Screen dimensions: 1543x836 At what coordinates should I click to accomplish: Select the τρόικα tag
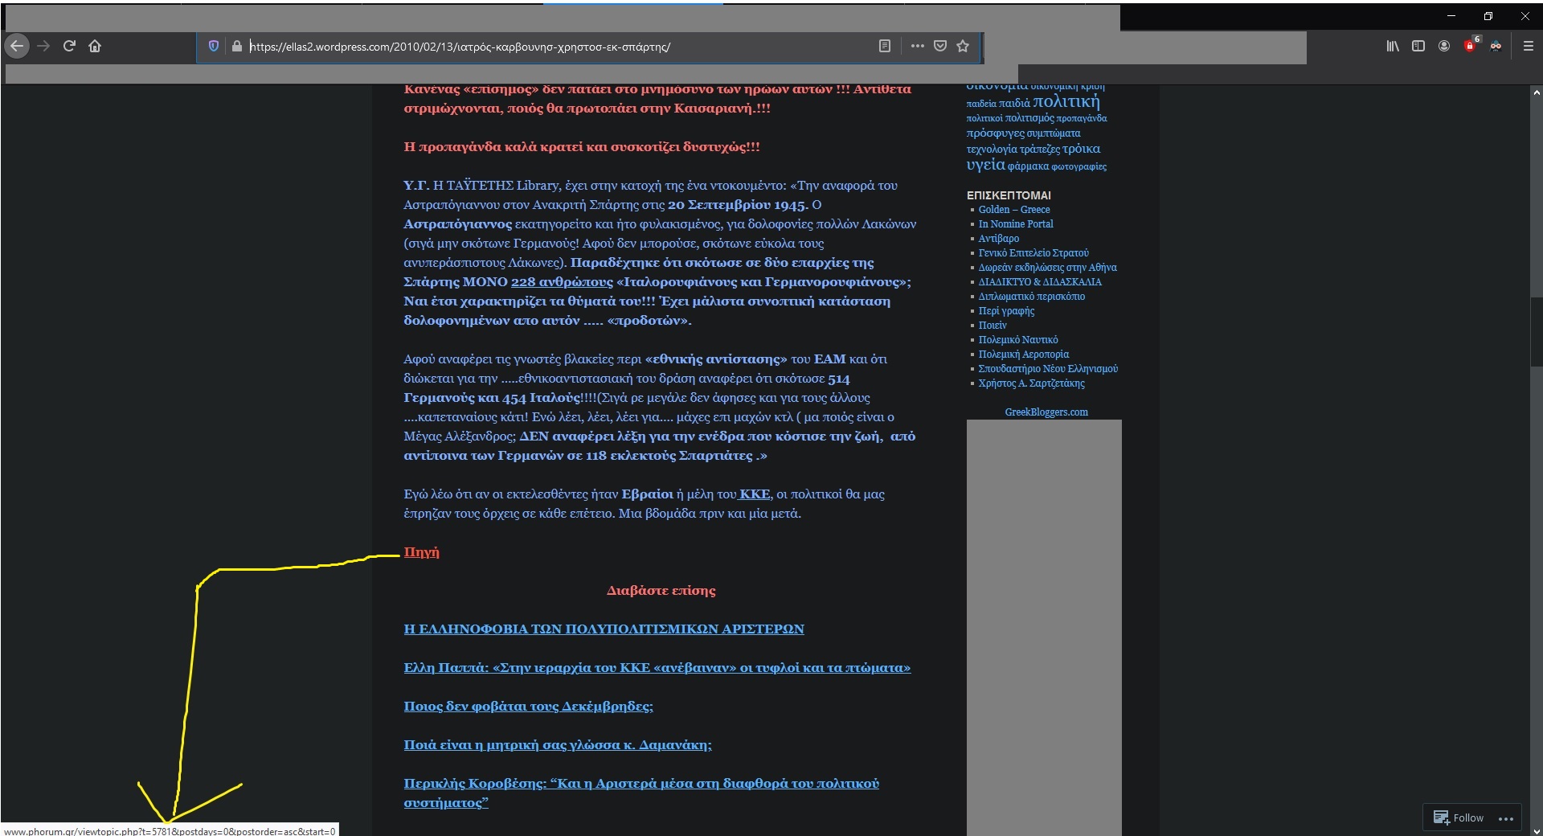coord(1081,149)
